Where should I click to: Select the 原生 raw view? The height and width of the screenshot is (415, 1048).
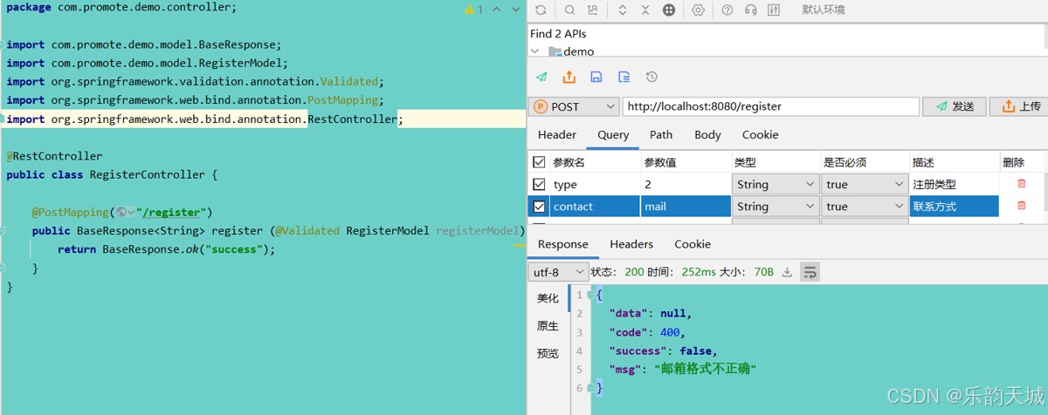[548, 326]
